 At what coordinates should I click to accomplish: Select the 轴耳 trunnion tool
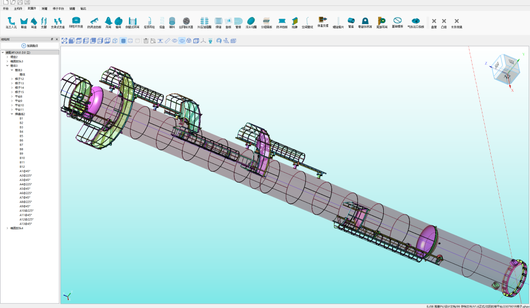point(118,23)
